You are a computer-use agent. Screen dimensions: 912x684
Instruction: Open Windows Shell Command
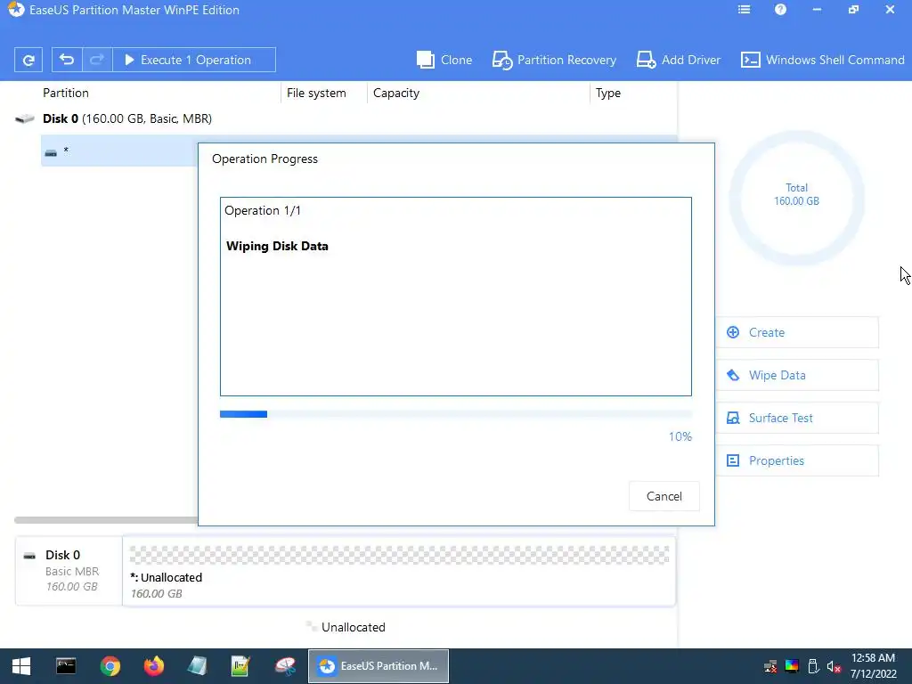pos(822,60)
